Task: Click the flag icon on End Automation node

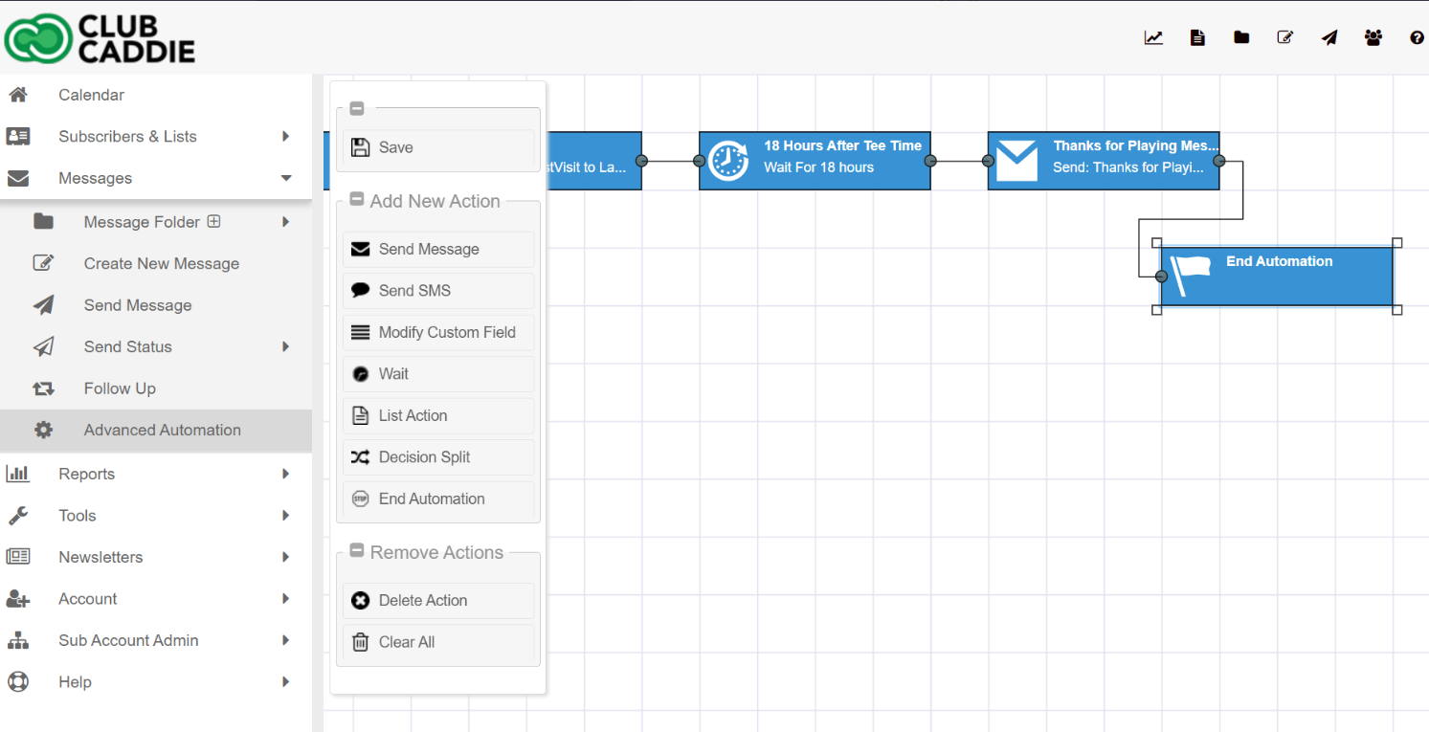Action: pyautogui.click(x=1190, y=276)
